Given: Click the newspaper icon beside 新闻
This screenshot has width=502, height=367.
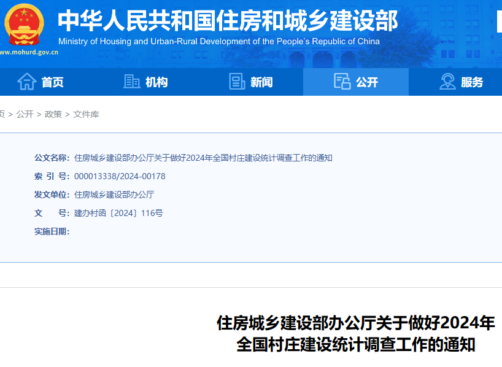Looking at the screenshot, I should [x=237, y=82].
